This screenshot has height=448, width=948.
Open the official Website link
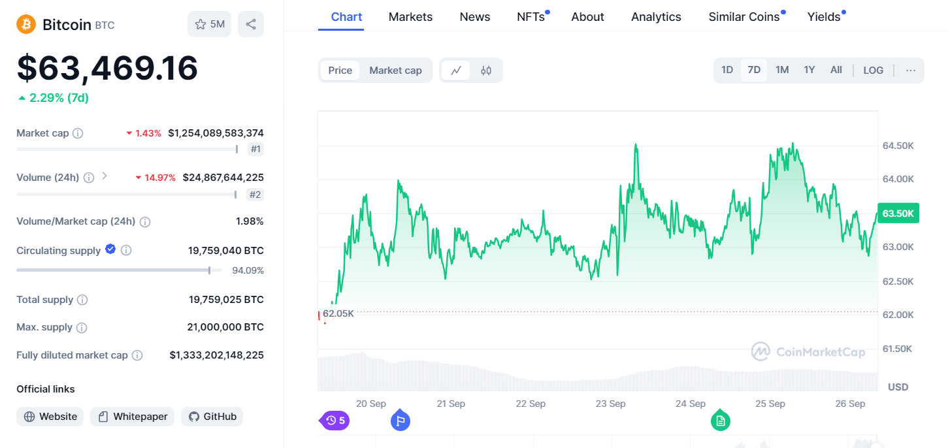[x=50, y=416]
